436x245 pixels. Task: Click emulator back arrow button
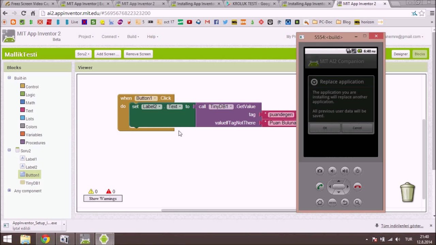345,202
